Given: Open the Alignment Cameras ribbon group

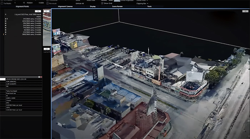Looking at the screenshot, I should (65, 6).
